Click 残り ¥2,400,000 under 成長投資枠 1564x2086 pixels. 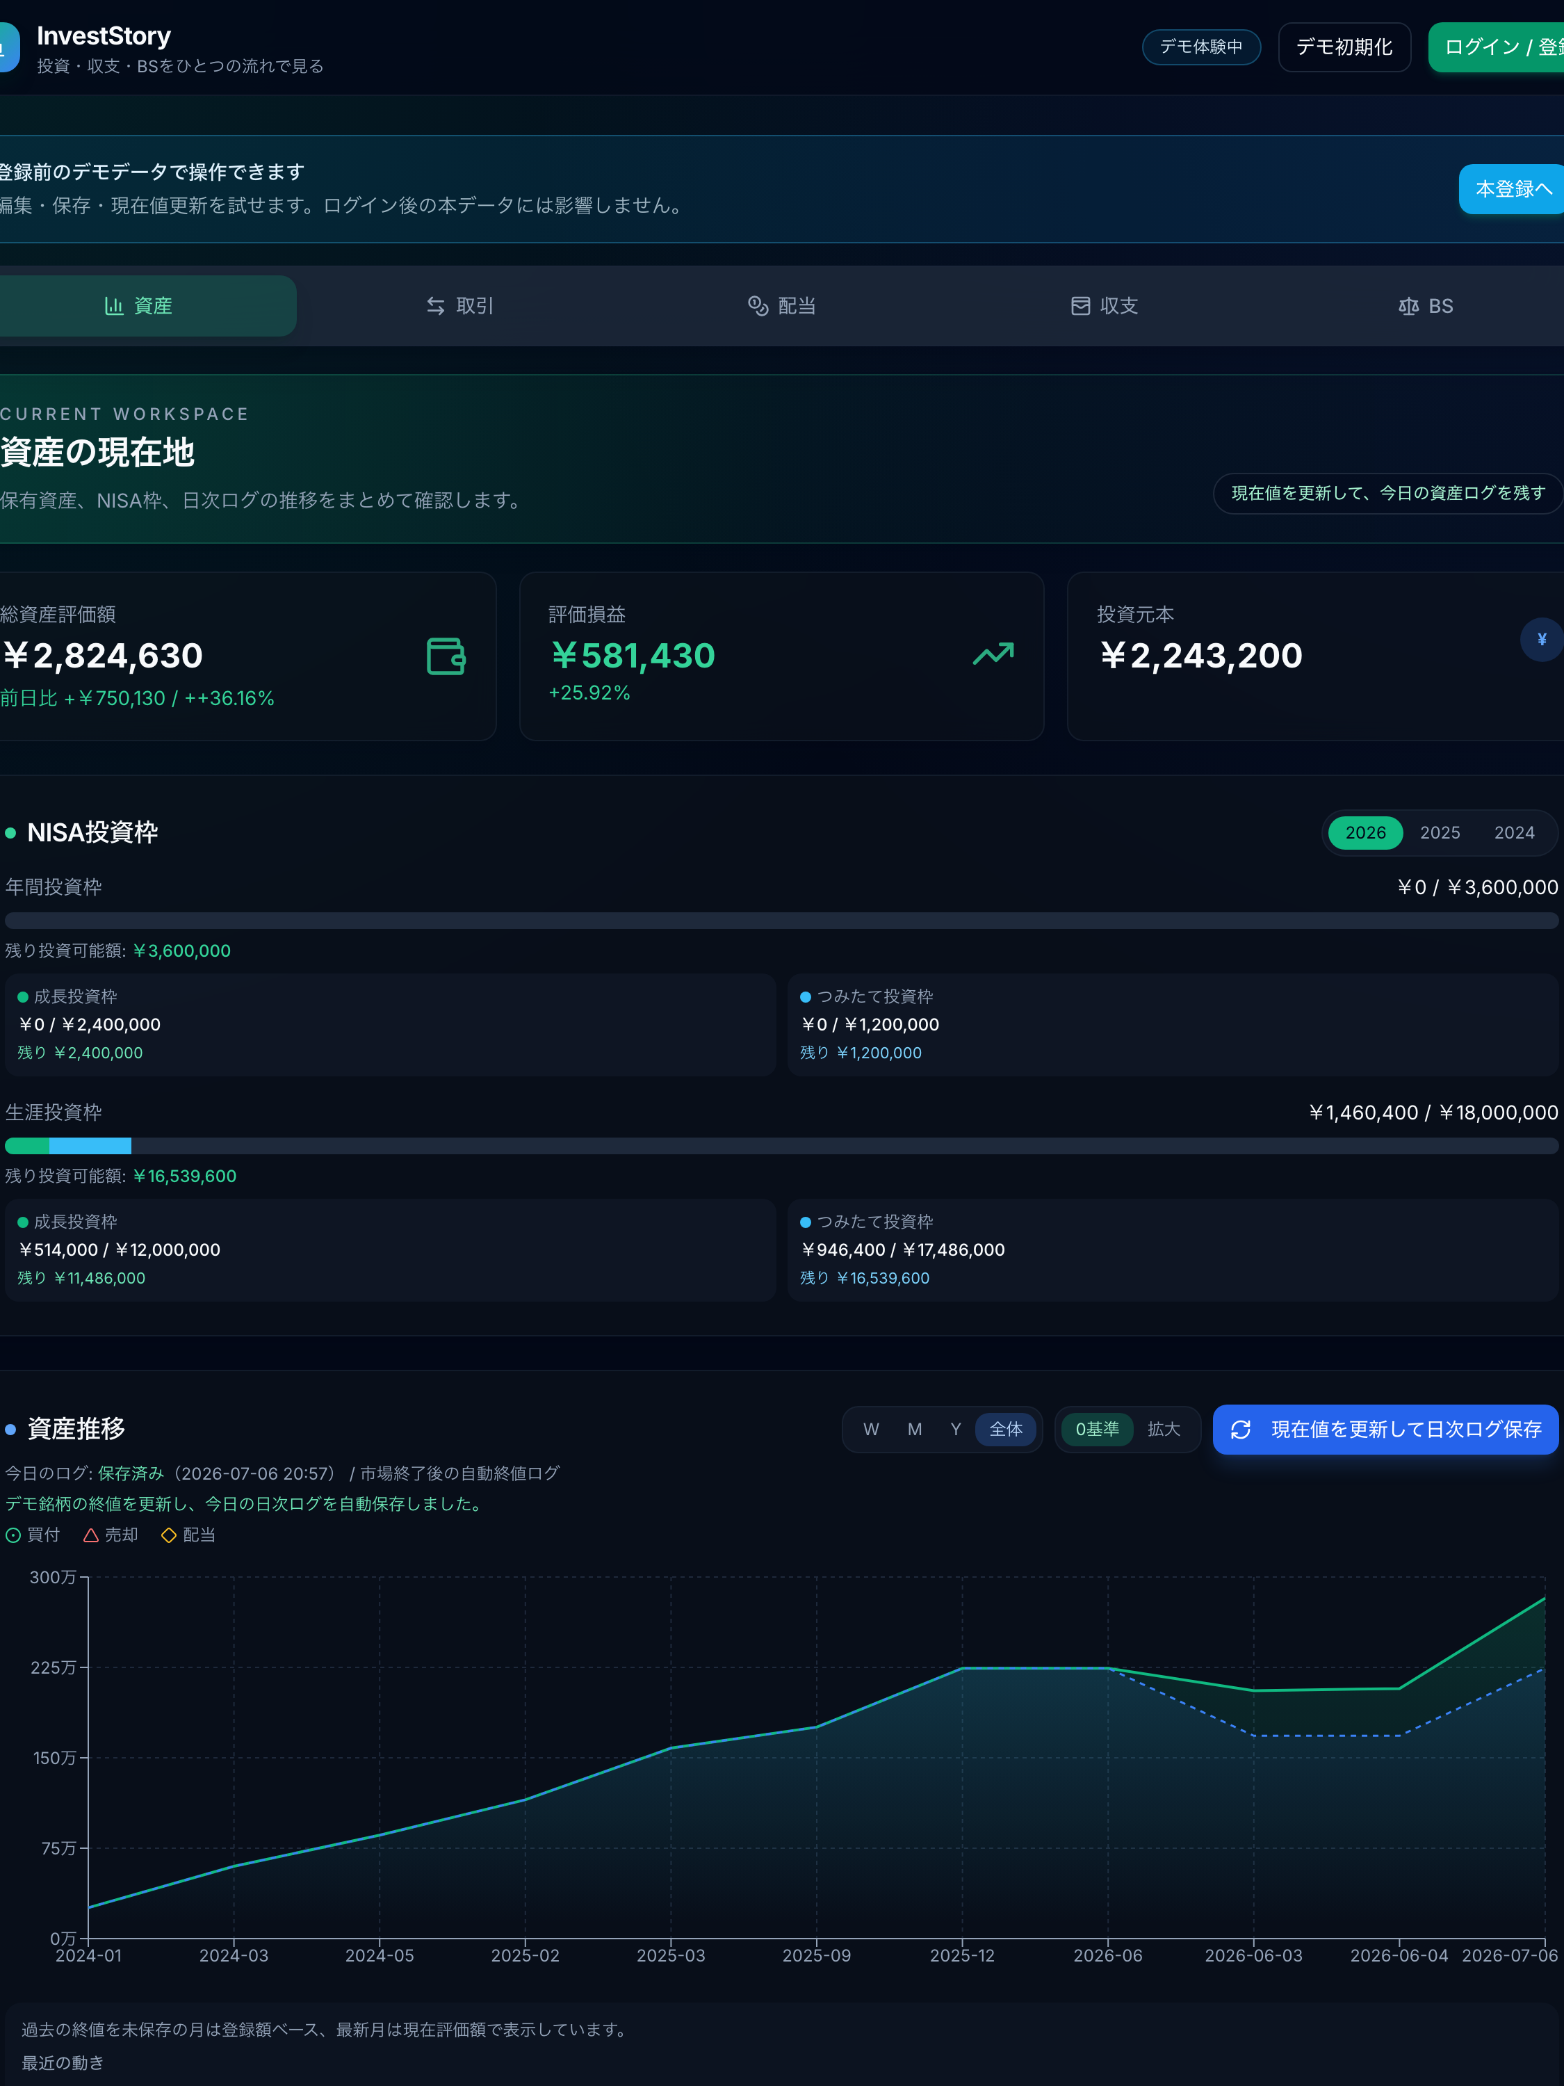(x=80, y=1053)
